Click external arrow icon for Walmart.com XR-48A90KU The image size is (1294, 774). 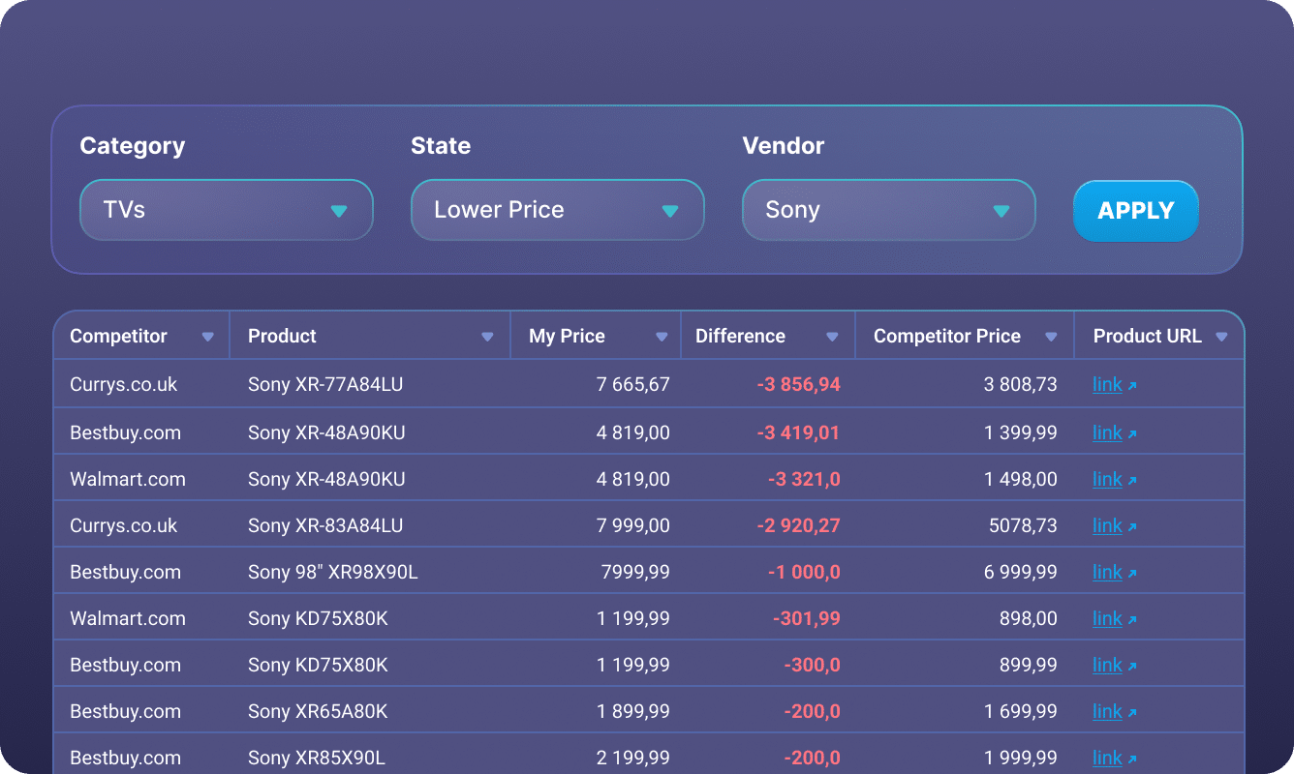pyautogui.click(x=1132, y=481)
